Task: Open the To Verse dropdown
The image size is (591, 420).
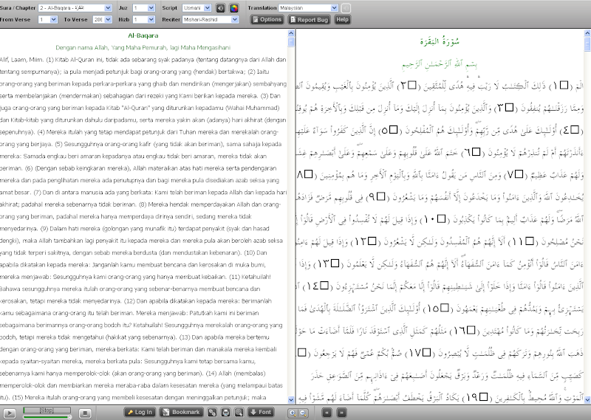Action: (x=103, y=20)
